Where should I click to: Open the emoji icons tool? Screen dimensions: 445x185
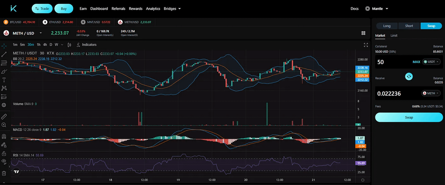tap(4, 105)
